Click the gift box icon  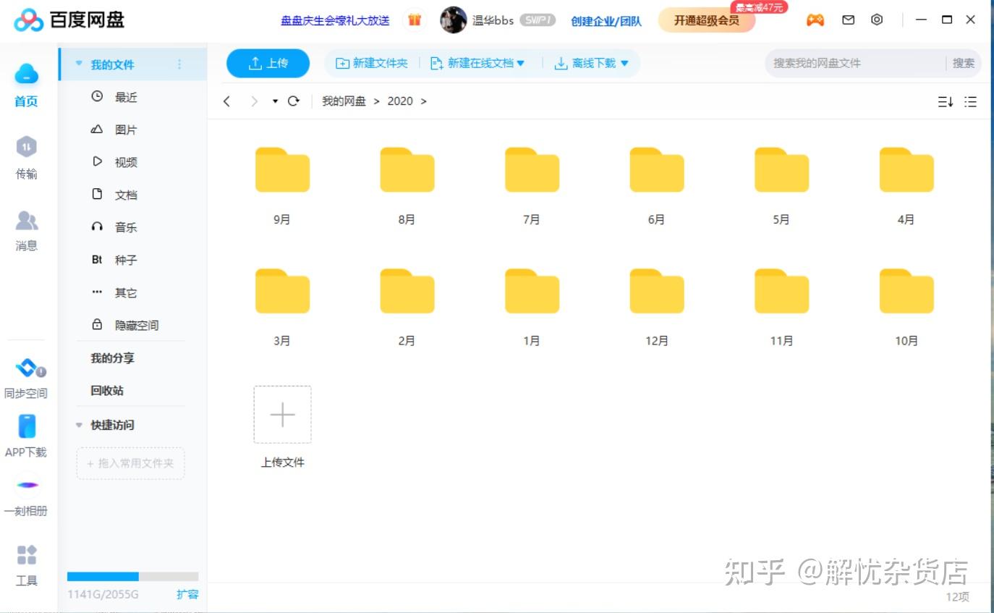point(415,20)
